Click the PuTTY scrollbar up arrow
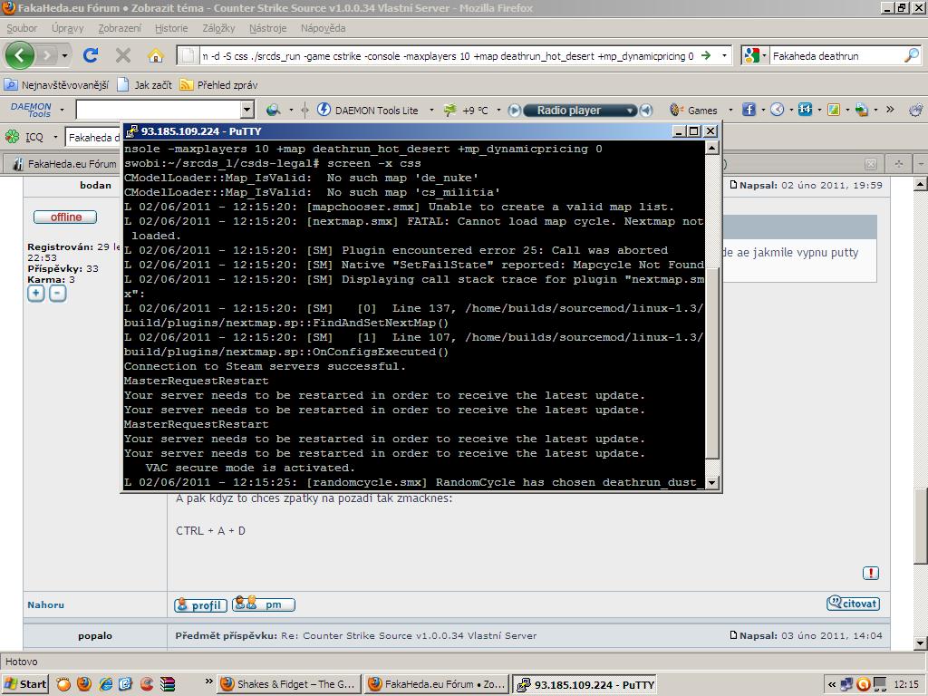 pos(712,148)
